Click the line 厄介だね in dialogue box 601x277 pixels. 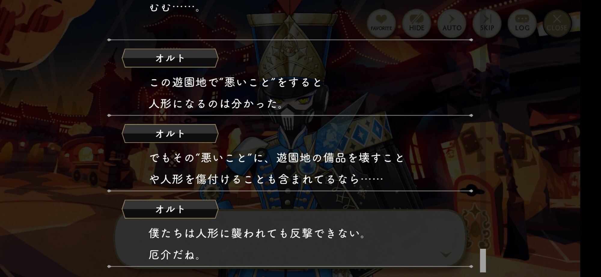[x=175, y=255]
